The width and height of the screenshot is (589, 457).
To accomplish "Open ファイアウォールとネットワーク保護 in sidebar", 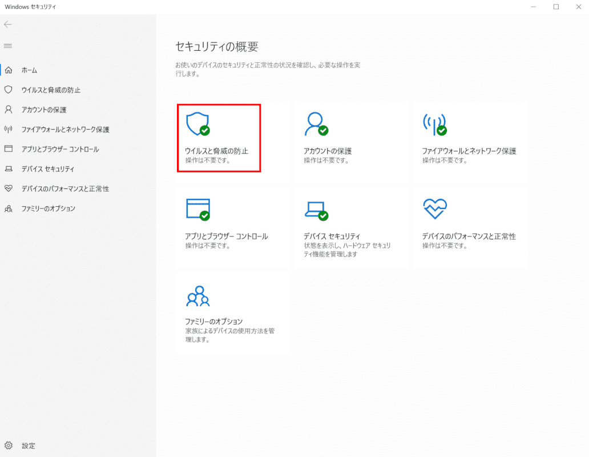I will [65, 129].
